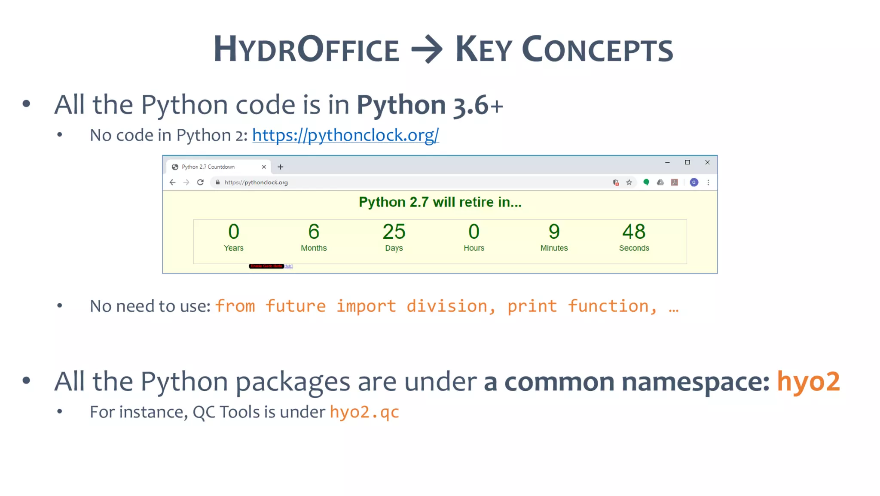This screenshot has width=880, height=496.
Task: Click the browser forward arrow
Action: (186, 183)
